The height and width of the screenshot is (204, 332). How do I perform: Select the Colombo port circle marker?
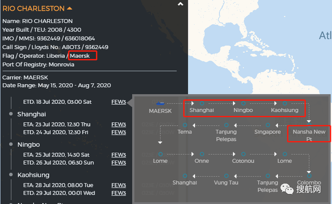[x=309, y=176]
